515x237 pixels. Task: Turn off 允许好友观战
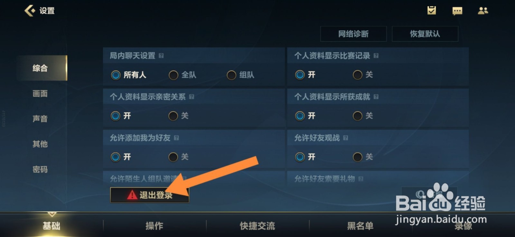pyautogui.click(x=363, y=157)
